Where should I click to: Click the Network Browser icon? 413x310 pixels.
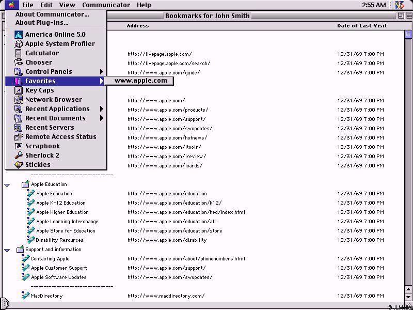coord(19,100)
